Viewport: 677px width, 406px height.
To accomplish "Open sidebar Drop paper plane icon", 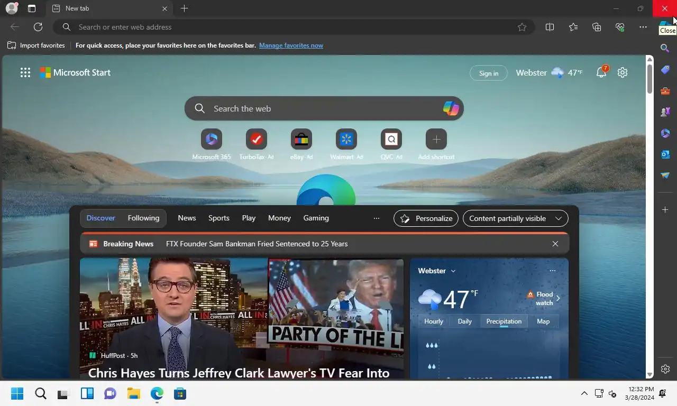I will [665, 176].
